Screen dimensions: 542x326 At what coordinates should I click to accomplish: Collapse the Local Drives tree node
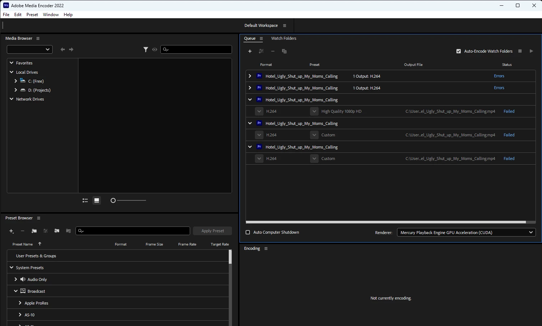point(11,72)
